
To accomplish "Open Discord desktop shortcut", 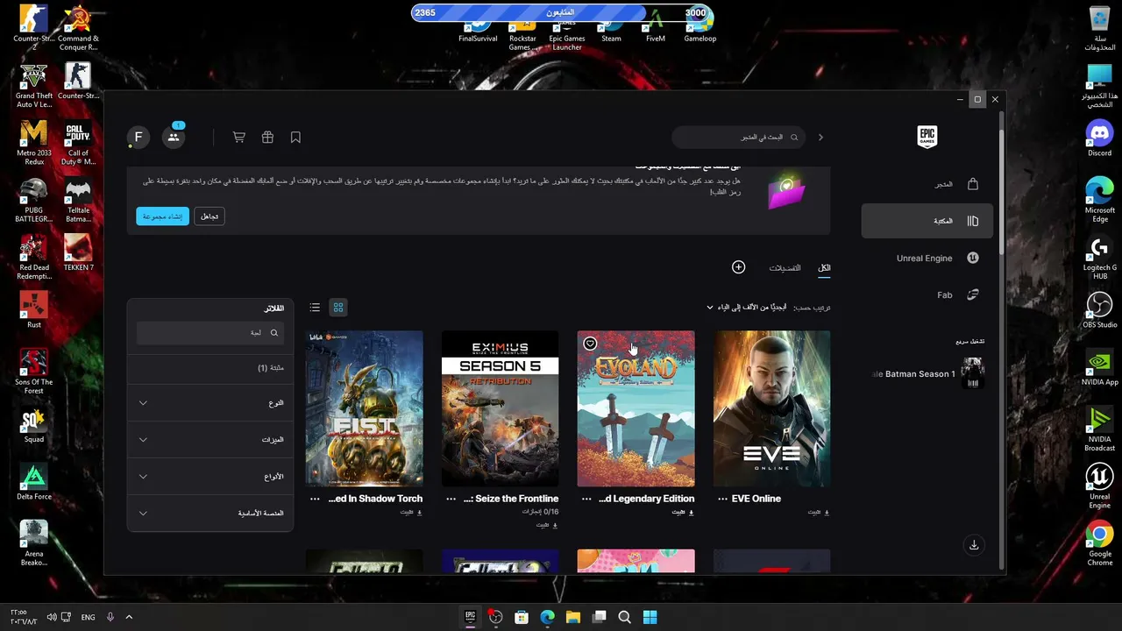I will click(x=1099, y=138).
